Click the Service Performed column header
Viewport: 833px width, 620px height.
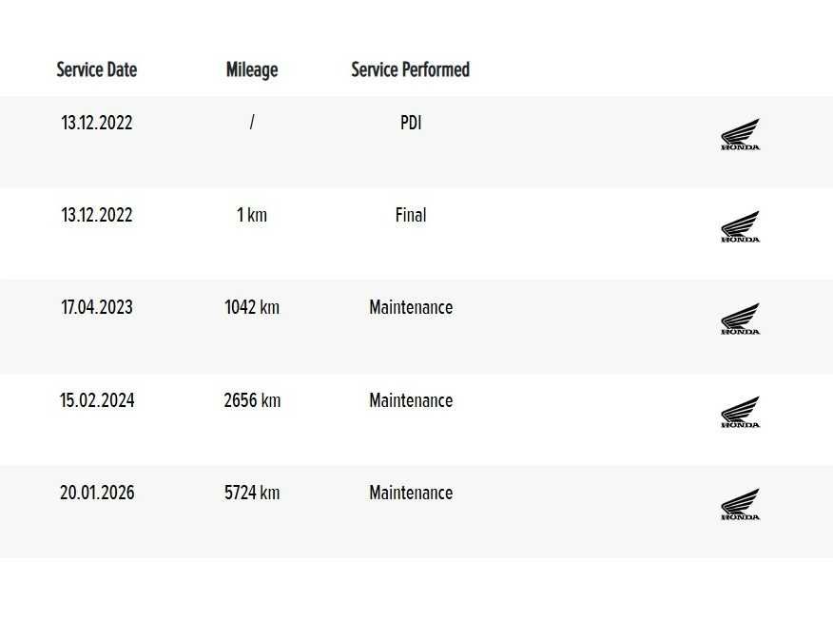(x=410, y=69)
